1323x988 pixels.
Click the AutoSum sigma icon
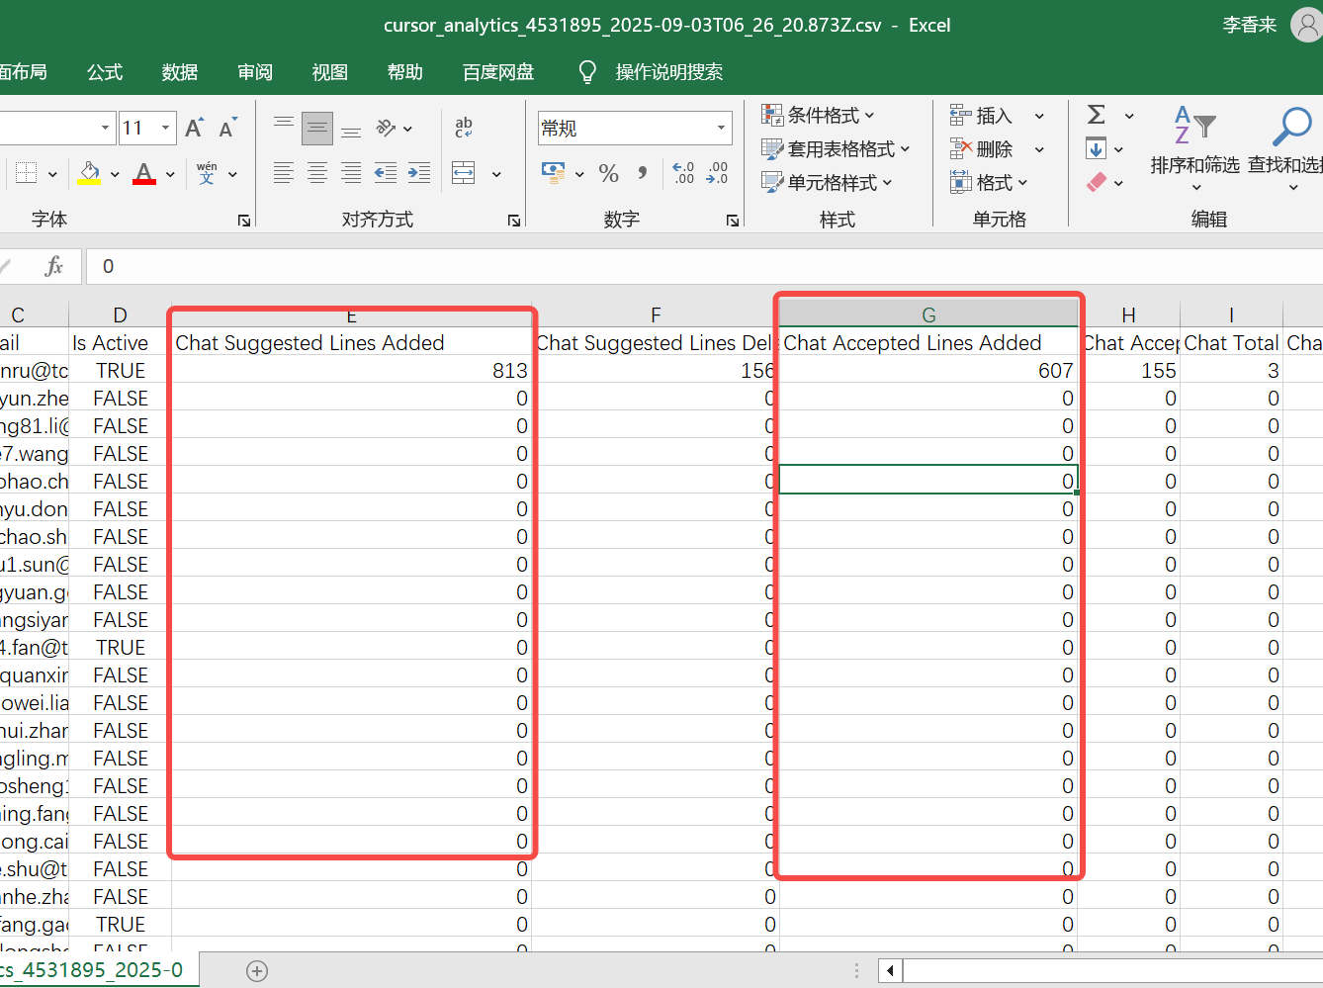pos(1096,115)
